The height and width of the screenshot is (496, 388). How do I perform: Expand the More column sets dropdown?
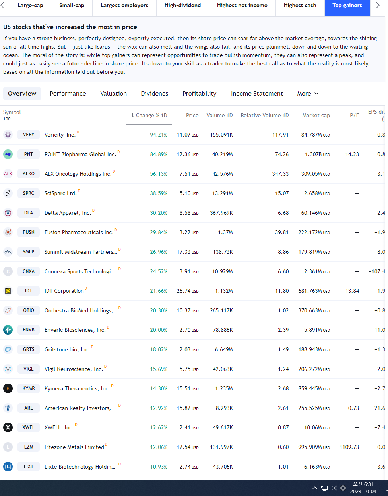308,94
